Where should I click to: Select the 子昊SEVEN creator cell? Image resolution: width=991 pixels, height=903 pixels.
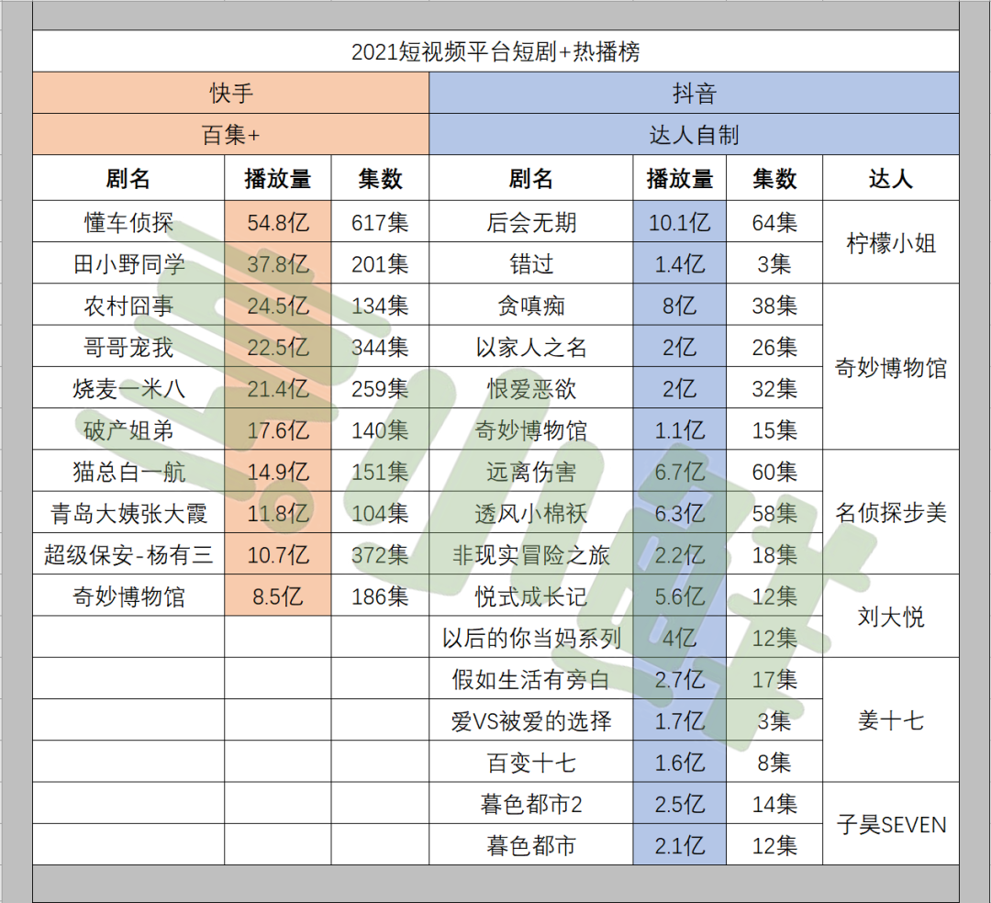click(890, 824)
